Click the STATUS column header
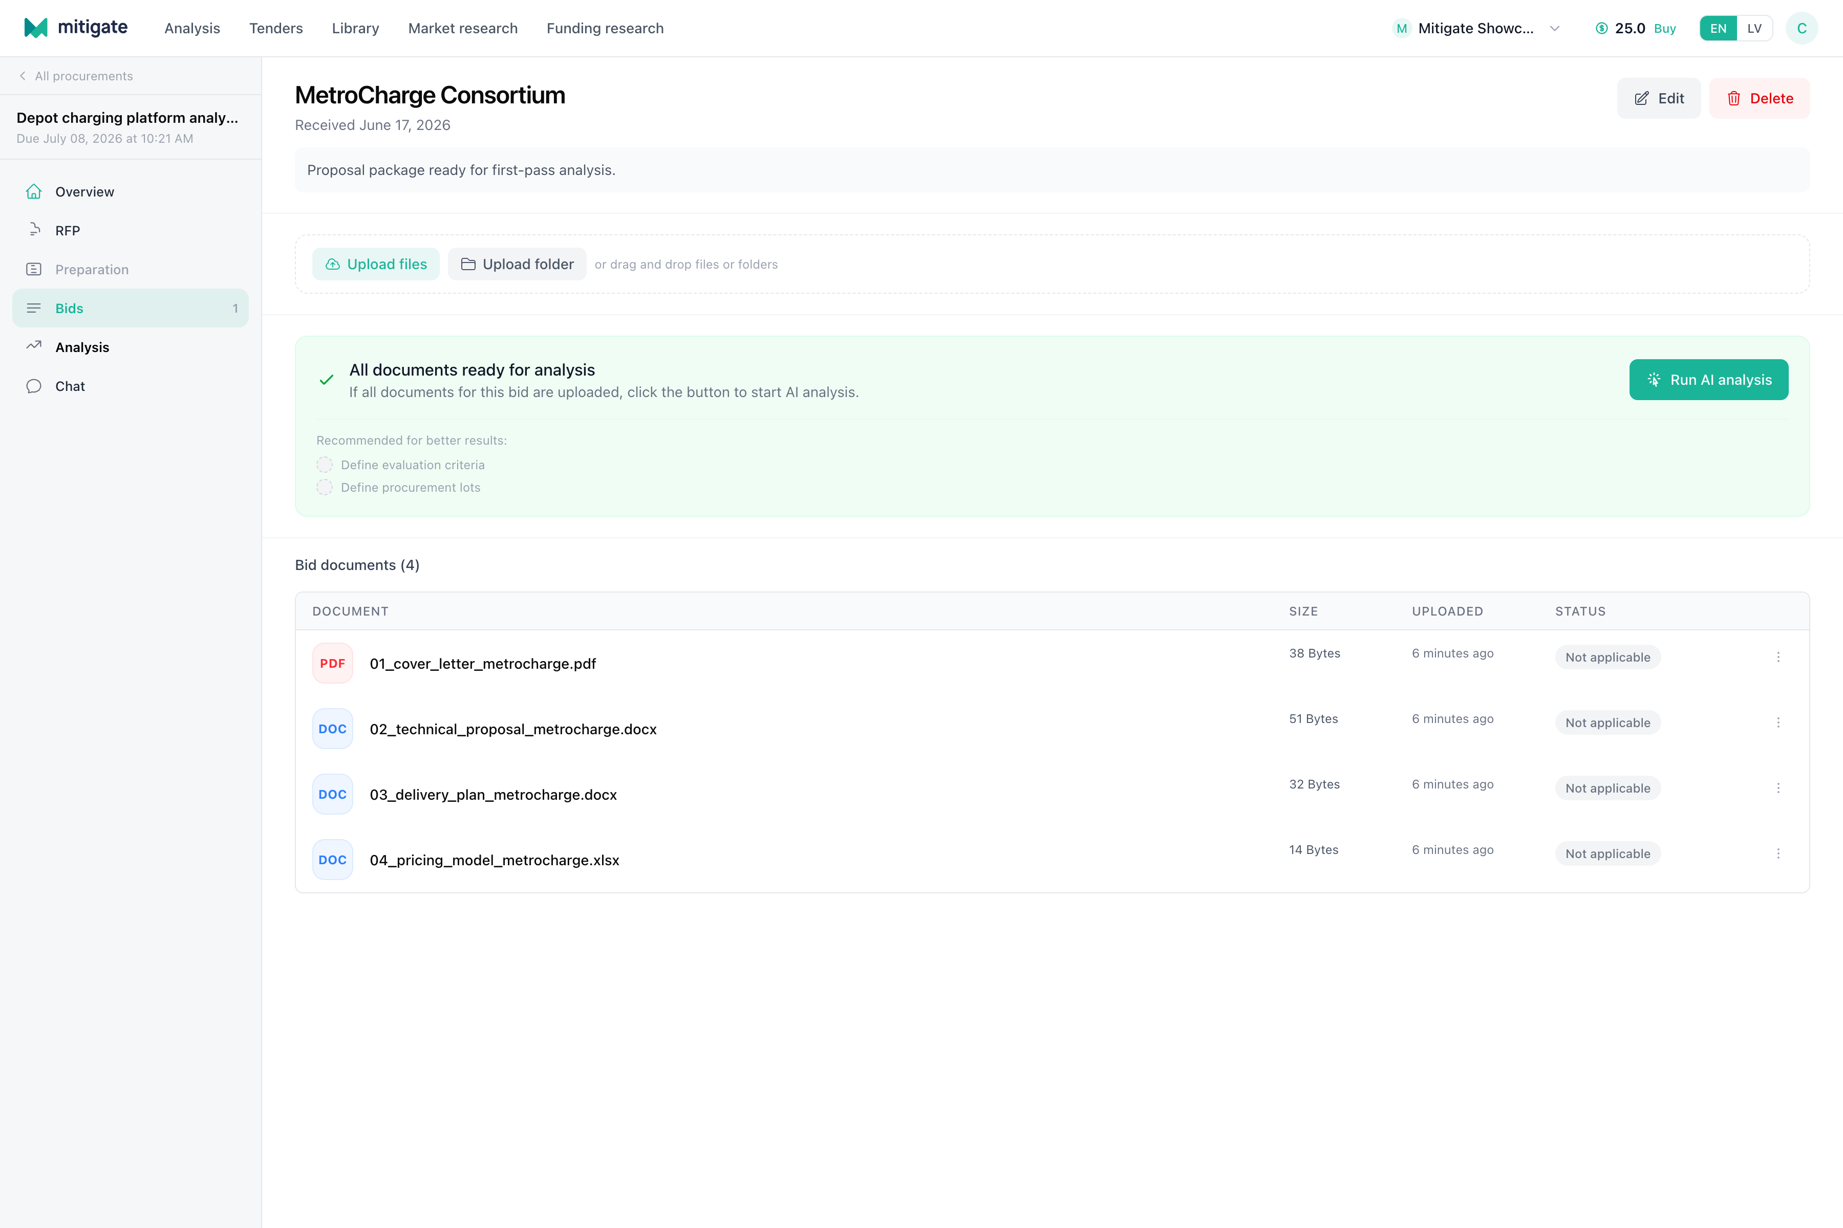The image size is (1843, 1228). click(x=1580, y=611)
